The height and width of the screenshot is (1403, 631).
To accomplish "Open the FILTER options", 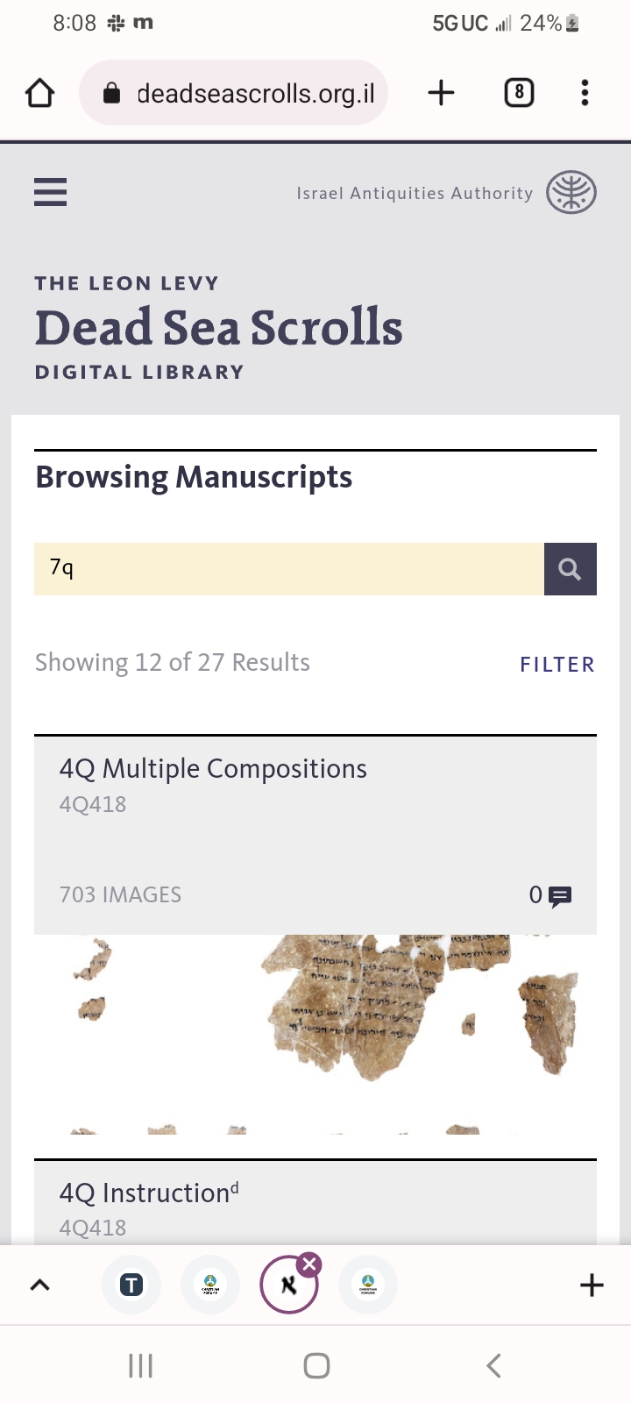I will [557, 665].
